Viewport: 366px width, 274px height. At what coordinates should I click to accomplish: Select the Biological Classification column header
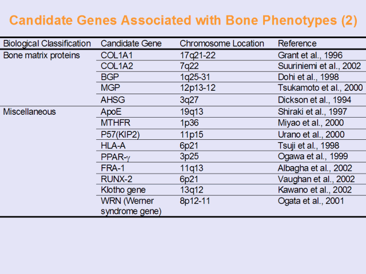47,43
